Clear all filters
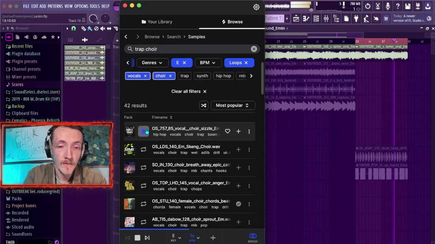This screenshot has height=244, width=435. click(189, 91)
